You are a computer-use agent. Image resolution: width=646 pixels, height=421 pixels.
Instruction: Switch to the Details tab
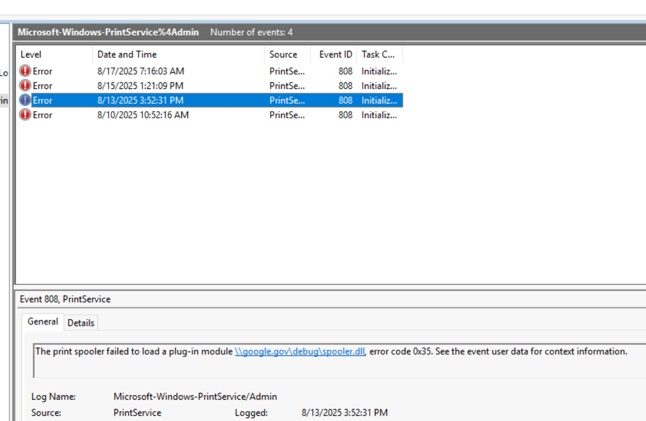tap(81, 323)
